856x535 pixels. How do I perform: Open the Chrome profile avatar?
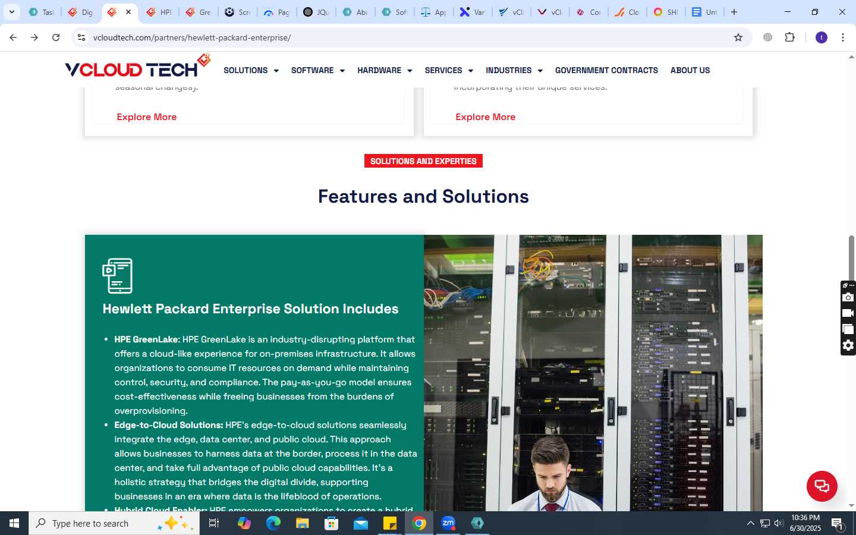click(822, 37)
